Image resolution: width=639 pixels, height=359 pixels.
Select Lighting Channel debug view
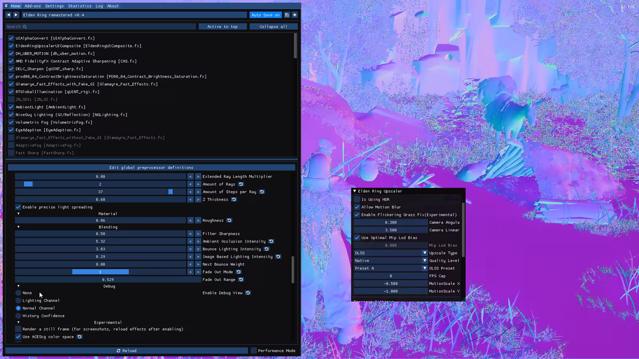click(x=18, y=300)
